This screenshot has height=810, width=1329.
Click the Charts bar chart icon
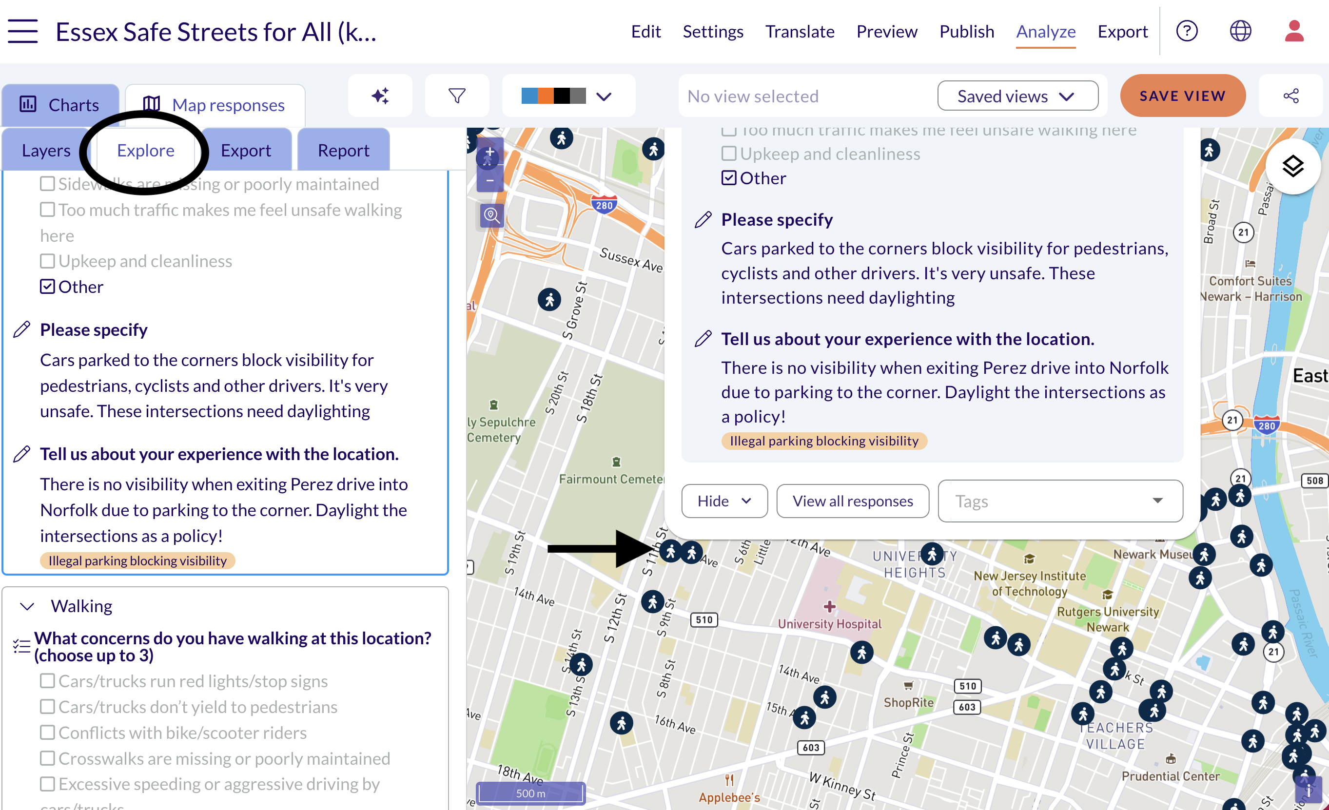click(28, 103)
